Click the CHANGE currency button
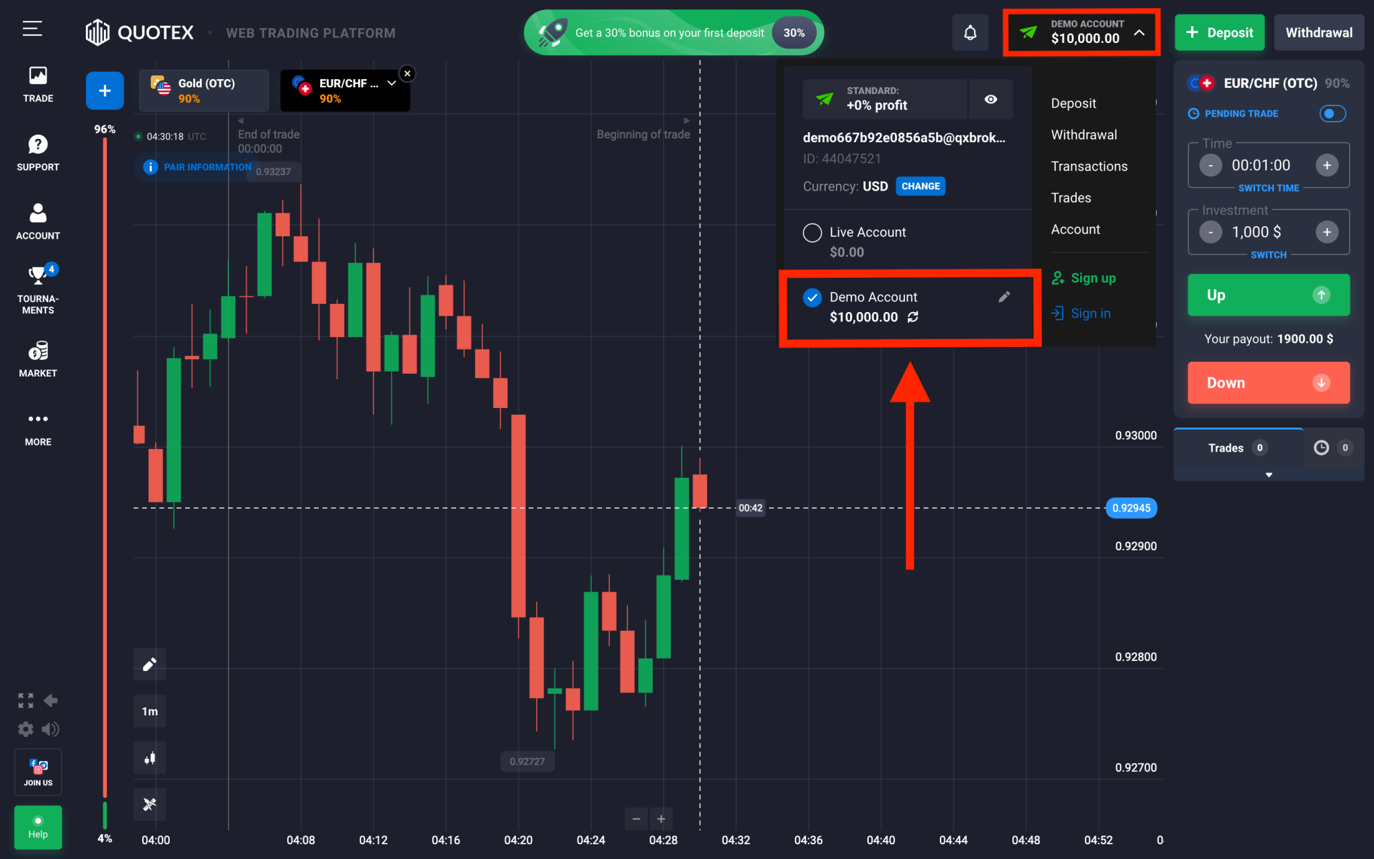The image size is (1374, 859). (920, 186)
